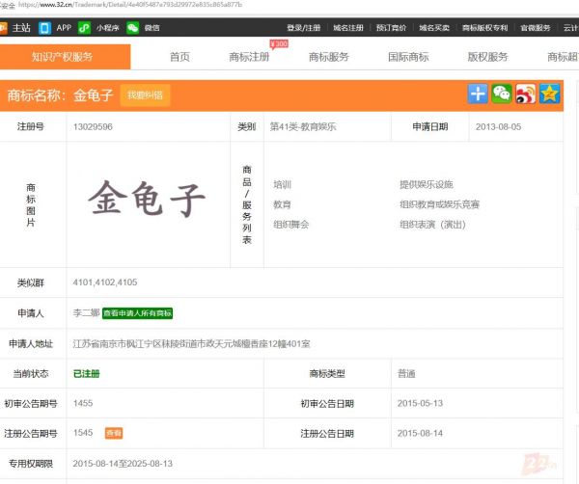The image size is (579, 484).
Task: Open the 商标注册 navigation tab
Action: 249,57
